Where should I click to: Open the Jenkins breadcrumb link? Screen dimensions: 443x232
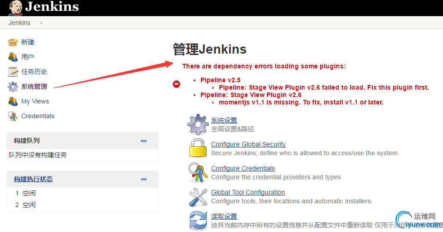pyautogui.click(x=19, y=23)
